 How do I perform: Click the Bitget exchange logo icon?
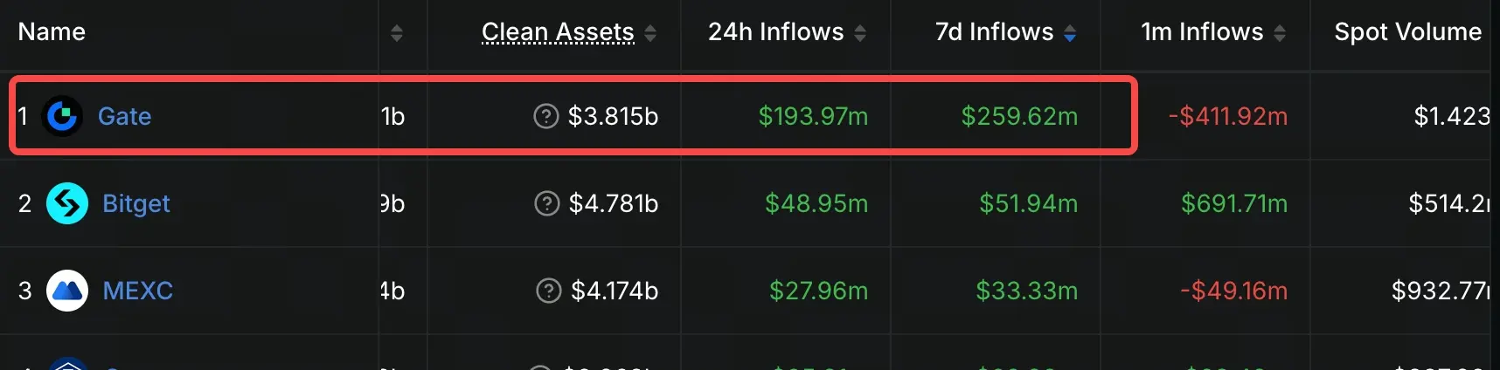tap(67, 203)
